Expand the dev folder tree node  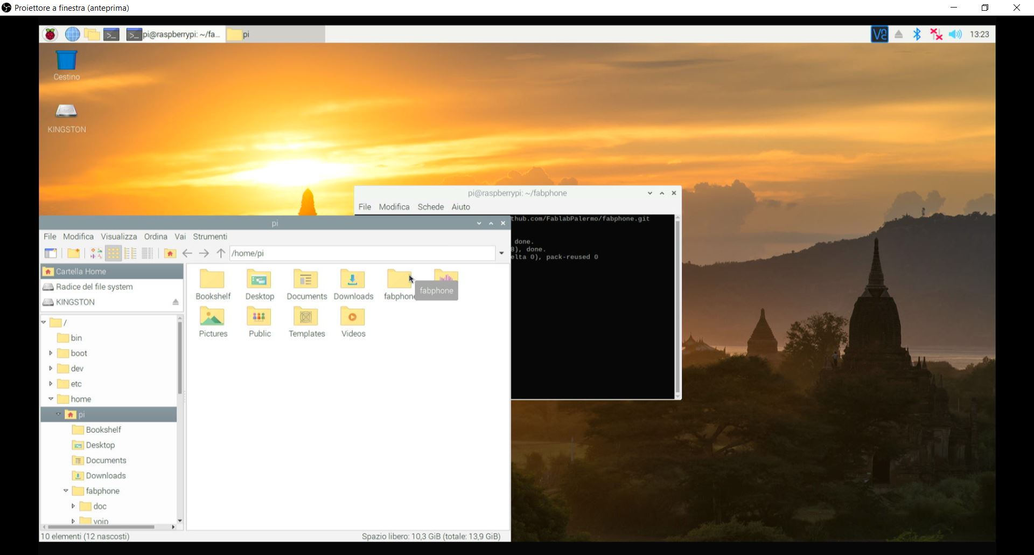51,369
